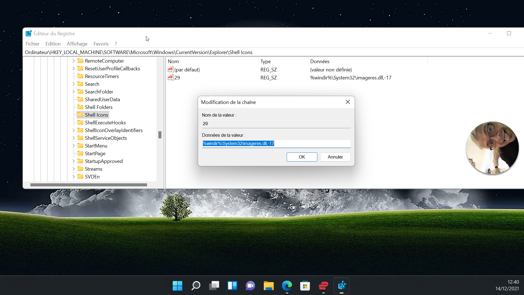Screen dimensions: 524x295
Task: Open File Explorer from the taskbar
Action: (x=268, y=286)
